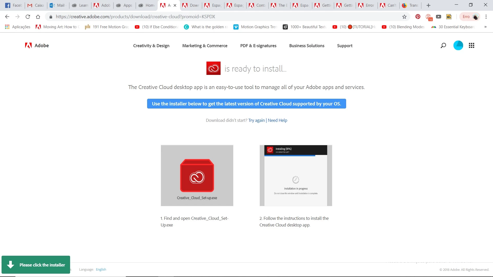Open a new browser tab
Viewport: 493px width, 277px height.
tap(428, 5)
